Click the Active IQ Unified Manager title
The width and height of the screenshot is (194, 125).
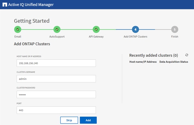point(31,5)
